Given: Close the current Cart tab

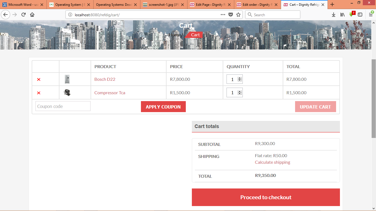Looking at the screenshot, I should [x=323, y=5].
